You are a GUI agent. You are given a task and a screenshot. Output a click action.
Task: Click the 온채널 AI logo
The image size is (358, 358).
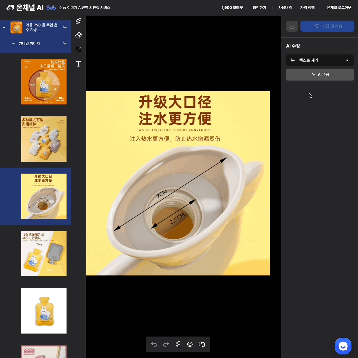[x=25, y=8]
